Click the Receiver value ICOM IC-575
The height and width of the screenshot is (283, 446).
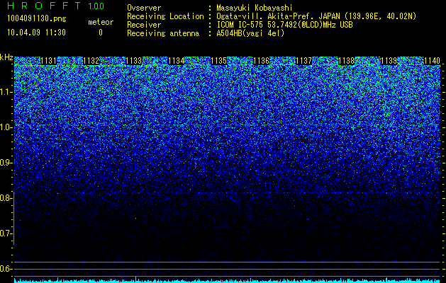[x=240, y=25]
